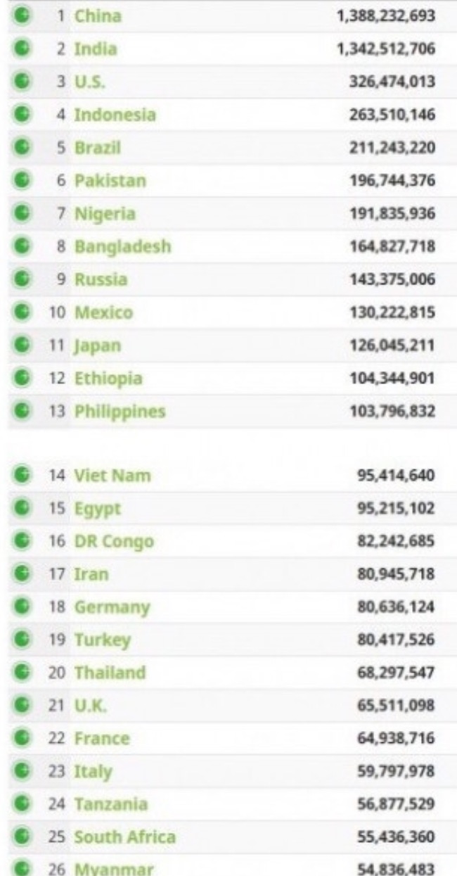The width and height of the screenshot is (457, 876).
Task: Open the Indonesia country link
Action: pos(115,115)
